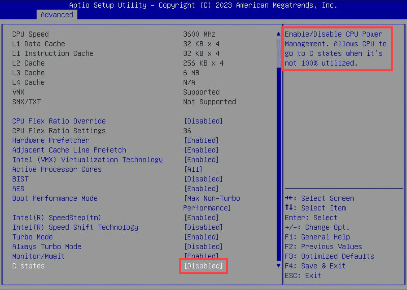This screenshot has height=290, width=407.
Task: Toggle Hardware Prefetcher Enabled value
Action: (201, 140)
